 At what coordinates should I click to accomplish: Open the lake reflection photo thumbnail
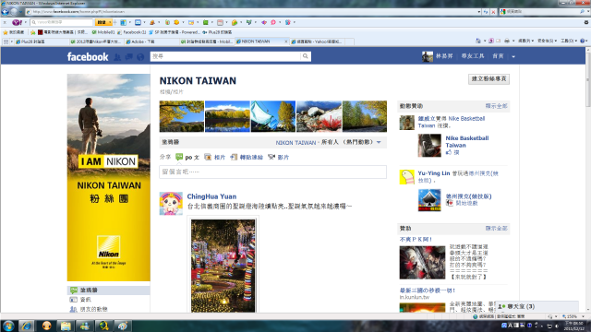(227, 116)
